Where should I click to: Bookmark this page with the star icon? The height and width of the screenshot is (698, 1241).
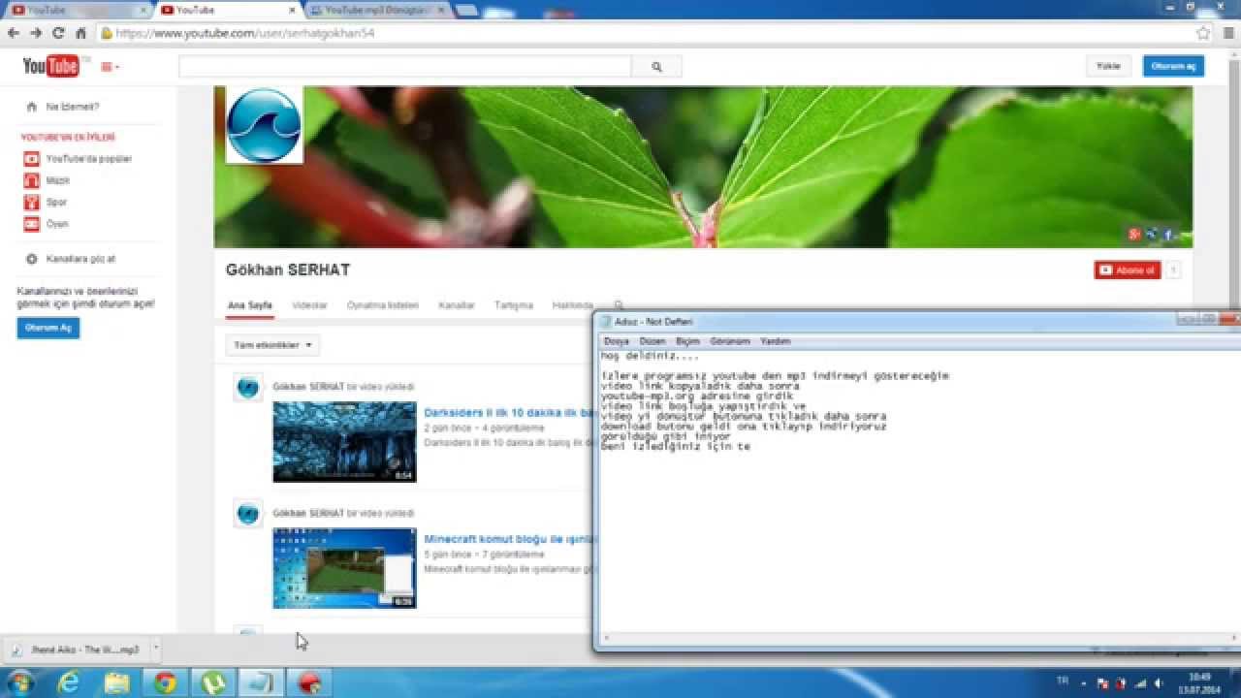pyautogui.click(x=1203, y=33)
